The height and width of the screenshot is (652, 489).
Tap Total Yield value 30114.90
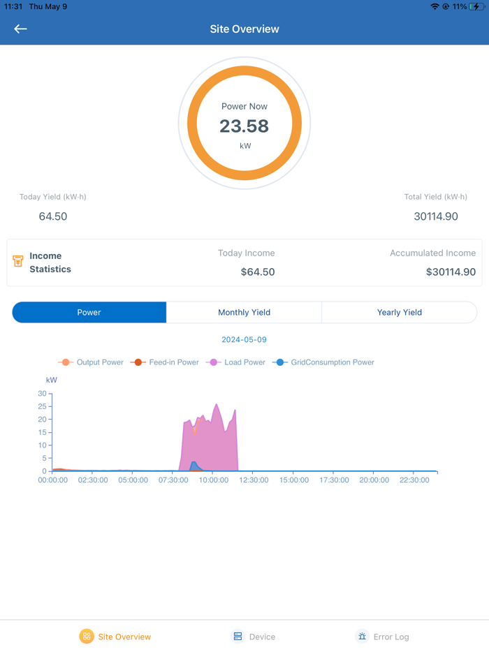(436, 216)
